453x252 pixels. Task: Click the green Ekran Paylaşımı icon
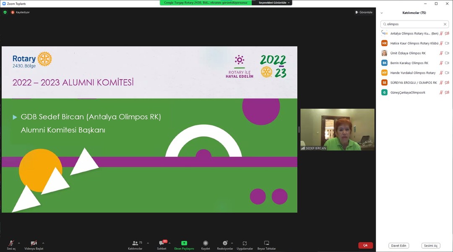coord(184,243)
